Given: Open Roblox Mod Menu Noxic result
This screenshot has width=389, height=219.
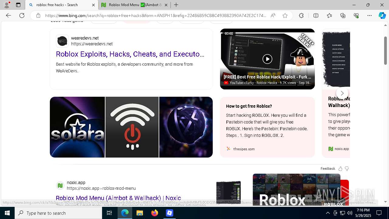Looking at the screenshot, I should [x=118, y=198].
